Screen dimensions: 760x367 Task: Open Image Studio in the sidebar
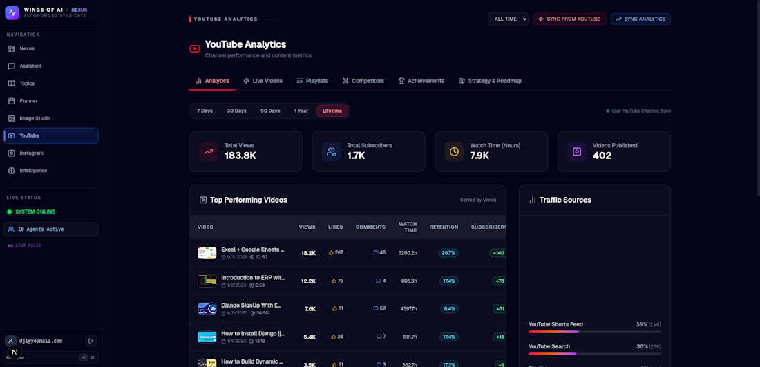pos(51,118)
